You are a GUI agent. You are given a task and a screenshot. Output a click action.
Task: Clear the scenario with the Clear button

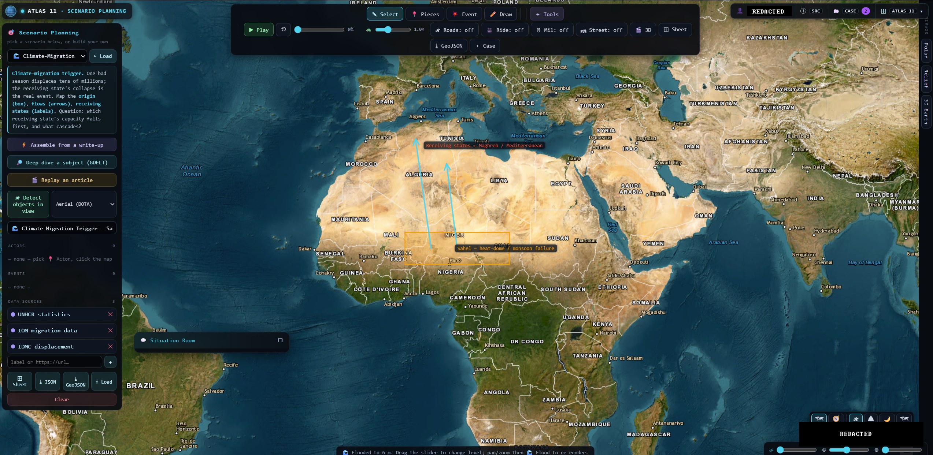62,399
